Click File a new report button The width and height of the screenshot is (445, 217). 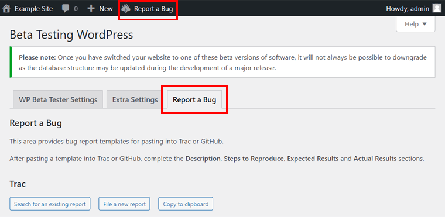[x=124, y=204]
